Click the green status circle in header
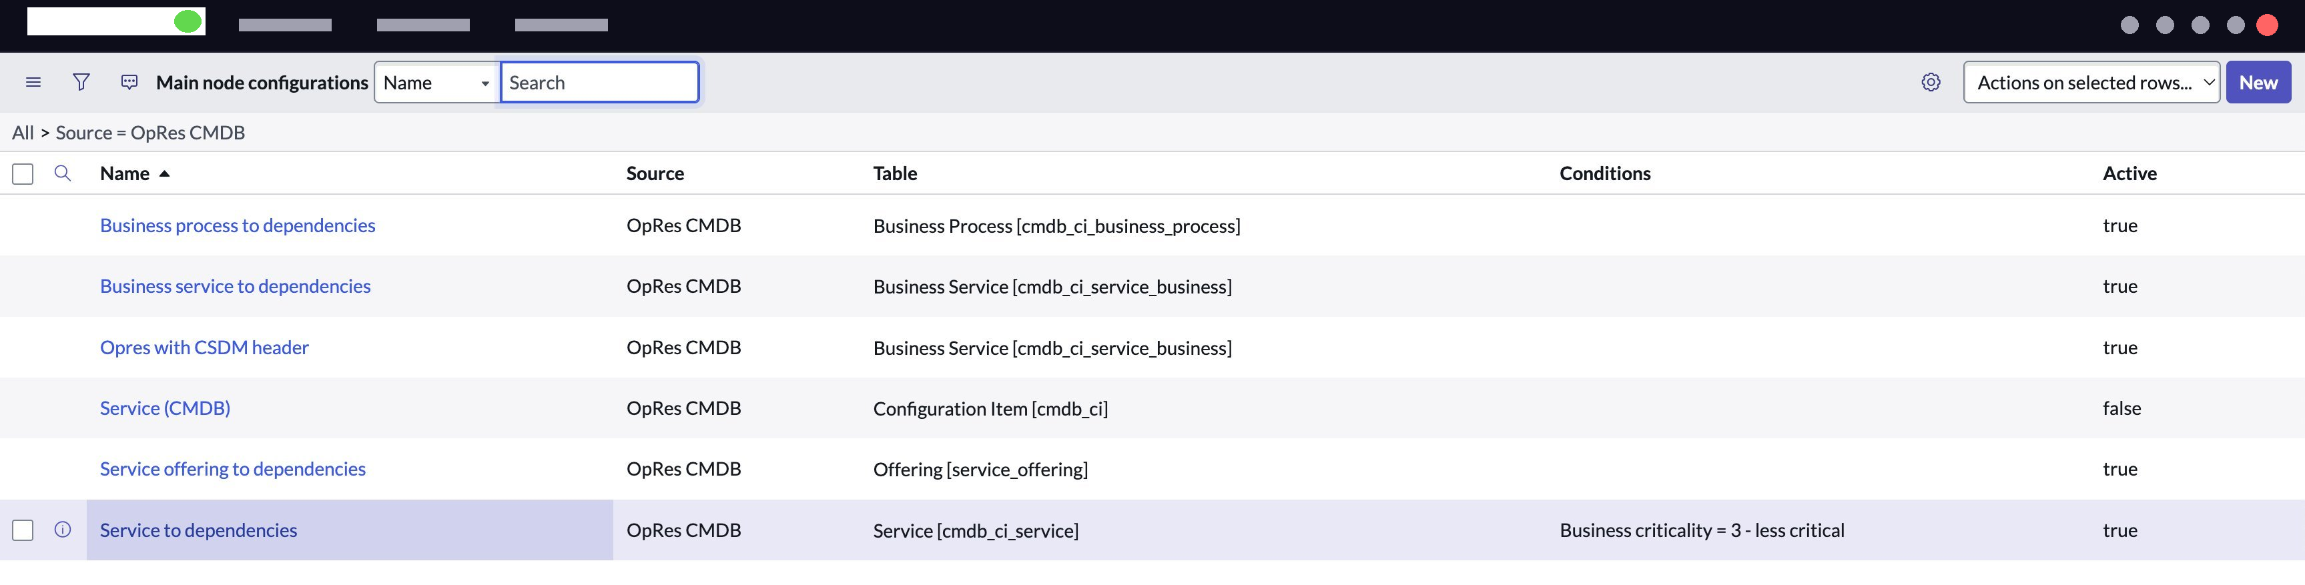2305x585 pixels. [x=188, y=21]
